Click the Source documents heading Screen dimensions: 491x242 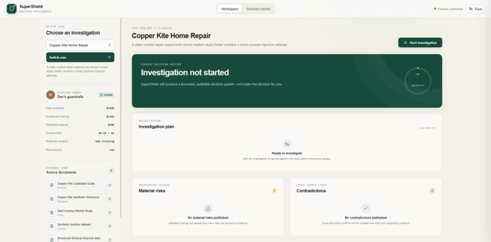(x=61, y=172)
